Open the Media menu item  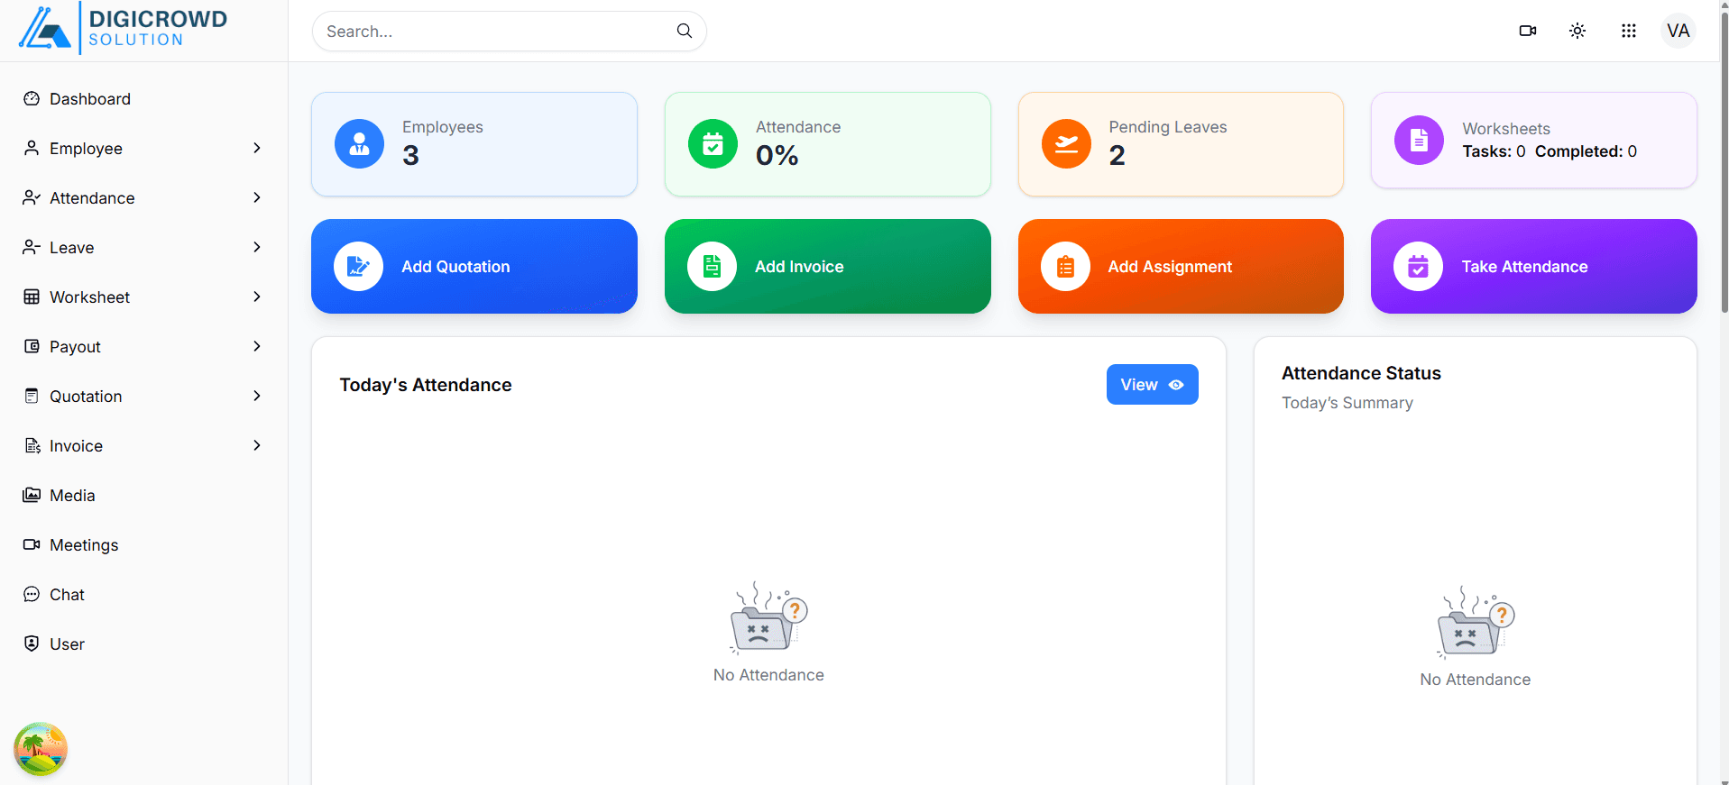(143, 496)
